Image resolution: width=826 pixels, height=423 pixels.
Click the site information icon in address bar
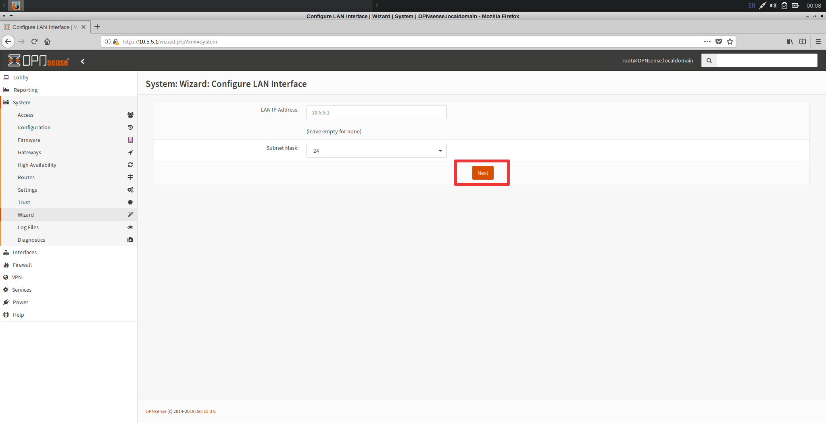pyautogui.click(x=108, y=41)
